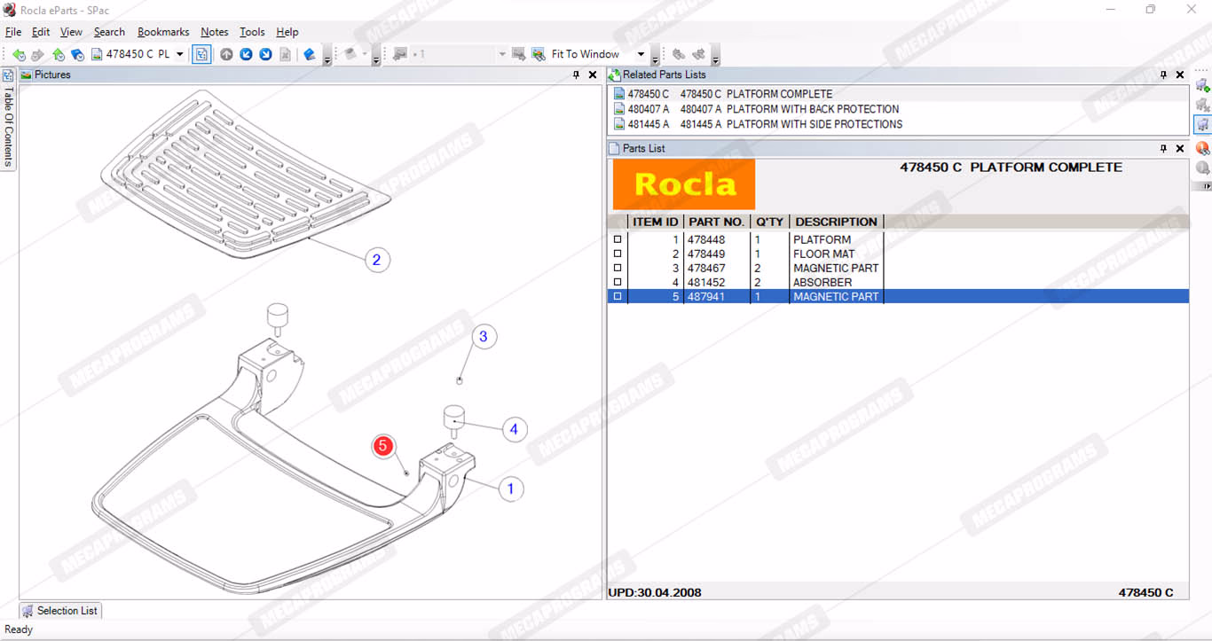This screenshot has width=1212, height=641.
Task: Toggle the table of contents toolbar icon
Action: point(201,55)
